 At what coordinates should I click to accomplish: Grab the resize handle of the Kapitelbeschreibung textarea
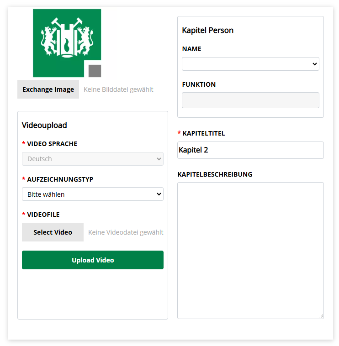321,316
